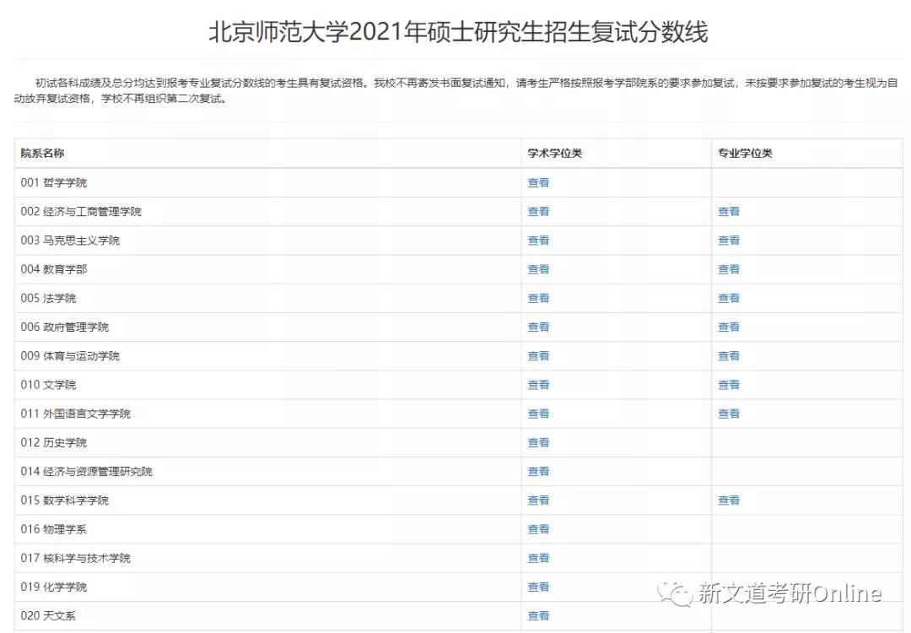This screenshot has height=633, width=911.
Task: Open academic 查看 link for 020 天文系
Action: (538, 616)
